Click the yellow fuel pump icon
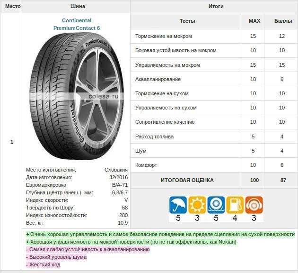 [235, 205]
